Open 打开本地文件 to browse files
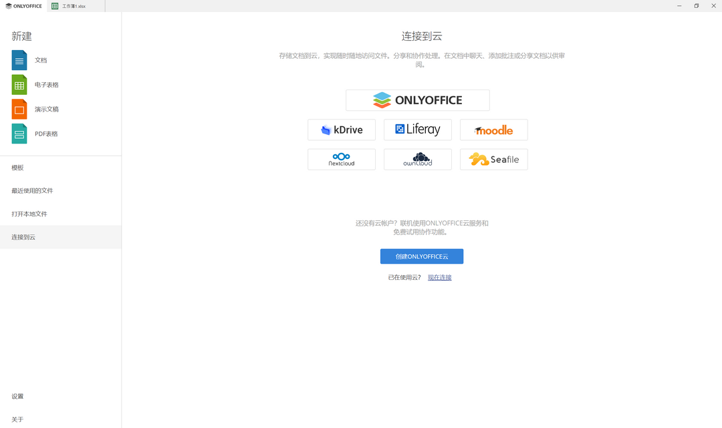Image resolution: width=722 pixels, height=428 pixels. pyautogui.click(x=29, y=214)
